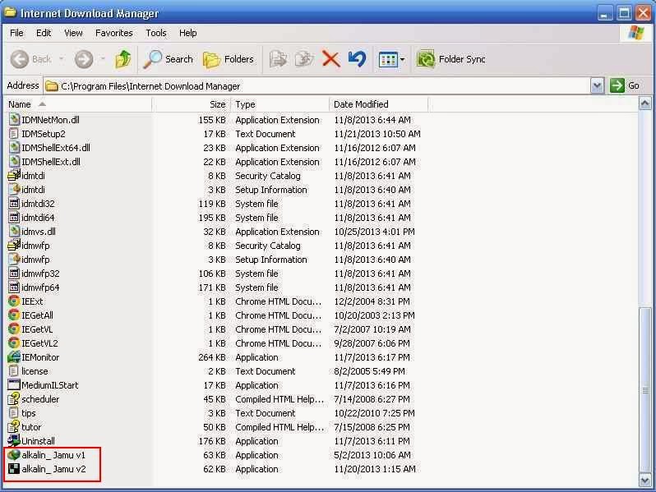656x492 pixels.
Task: Open the View menu
Action: 73,33
